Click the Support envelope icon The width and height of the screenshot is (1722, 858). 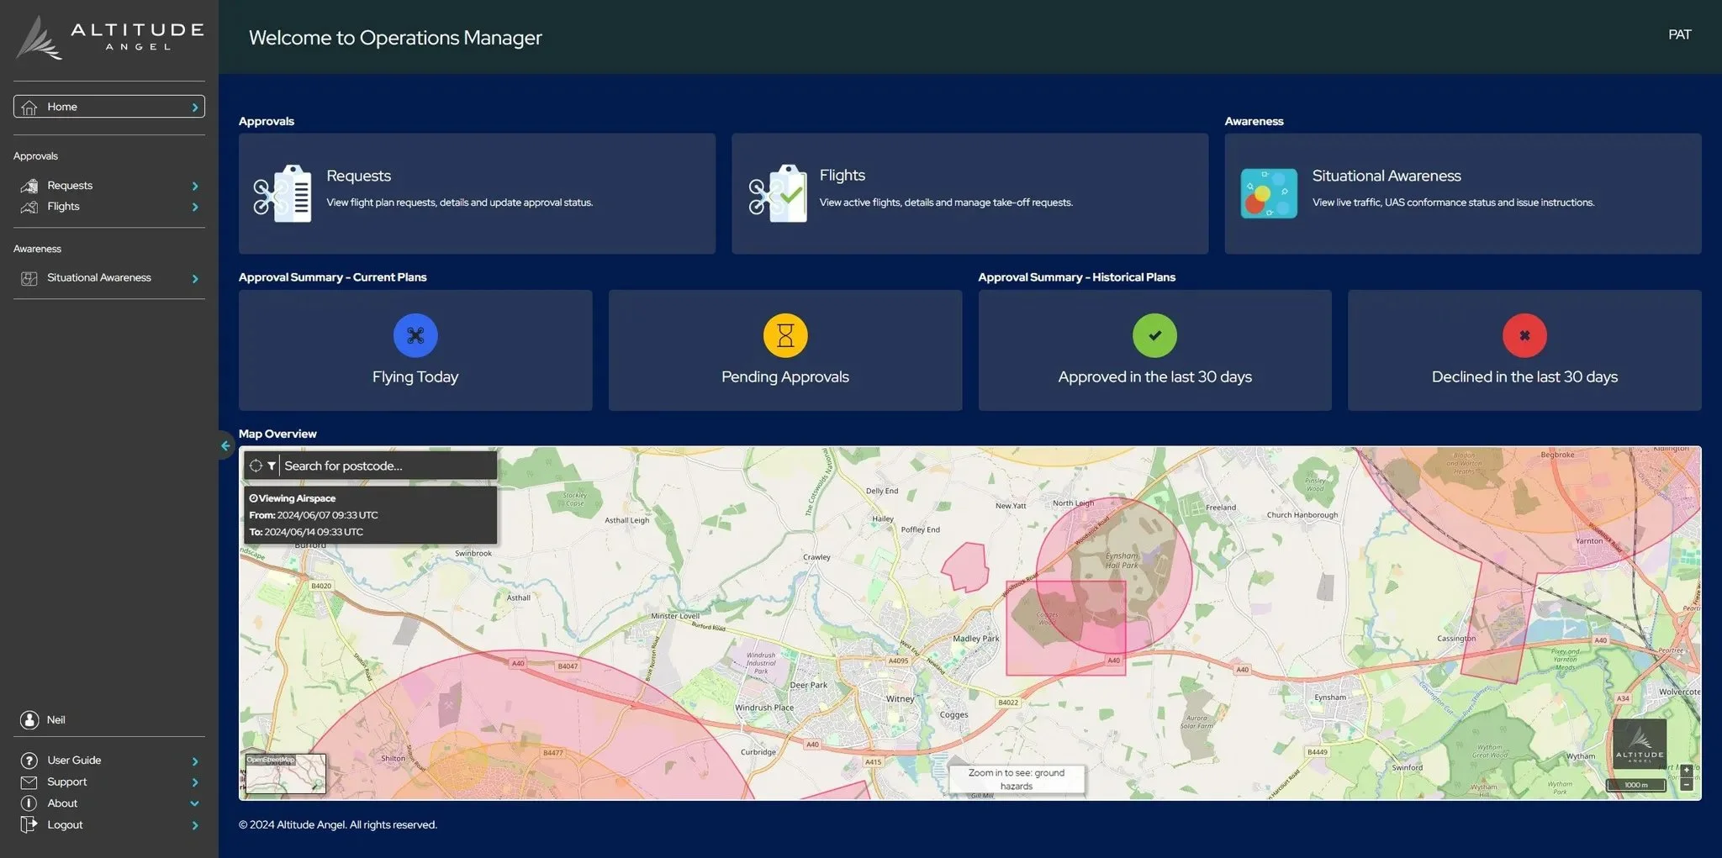(x=29, y=782)
